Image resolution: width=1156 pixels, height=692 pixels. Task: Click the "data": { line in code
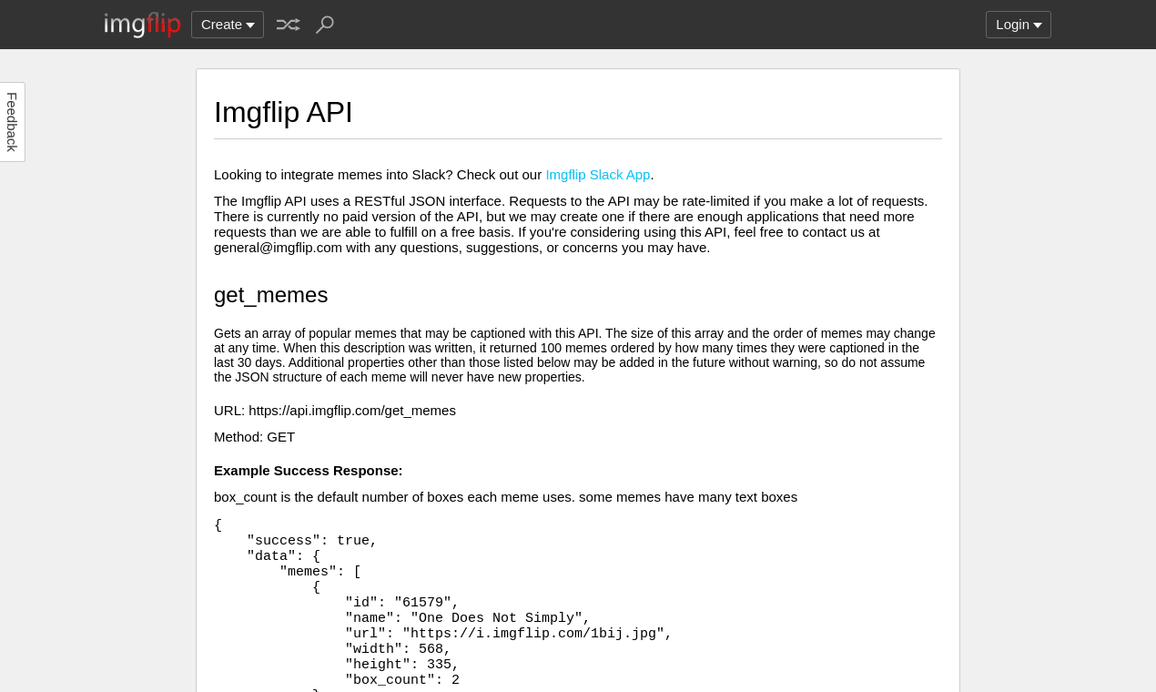tap(284, 556)
